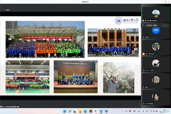Click the round blue circle-logo app on the taskbar
Screen dimensions: 171x114
click(x=106, y=111)
